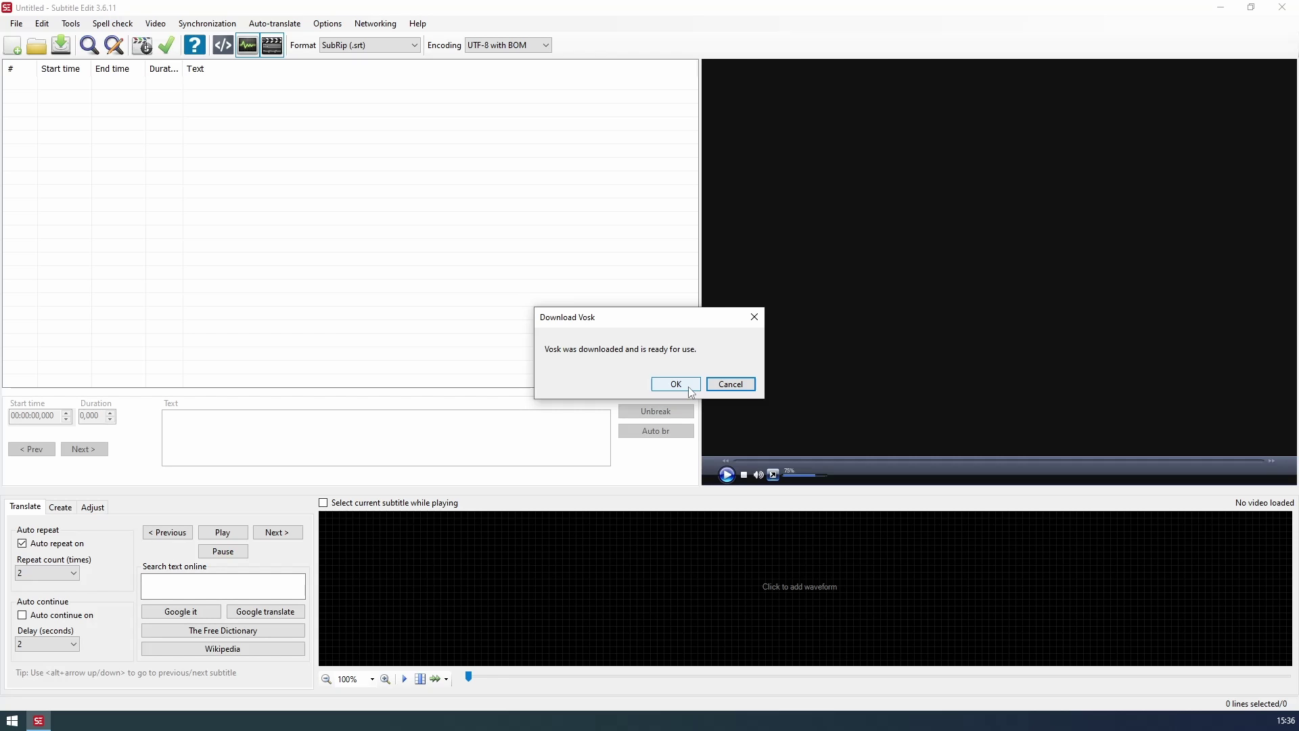Click the Google translate button
The width and height of the screenshot is (1299, 731).
tap(265, 612)
